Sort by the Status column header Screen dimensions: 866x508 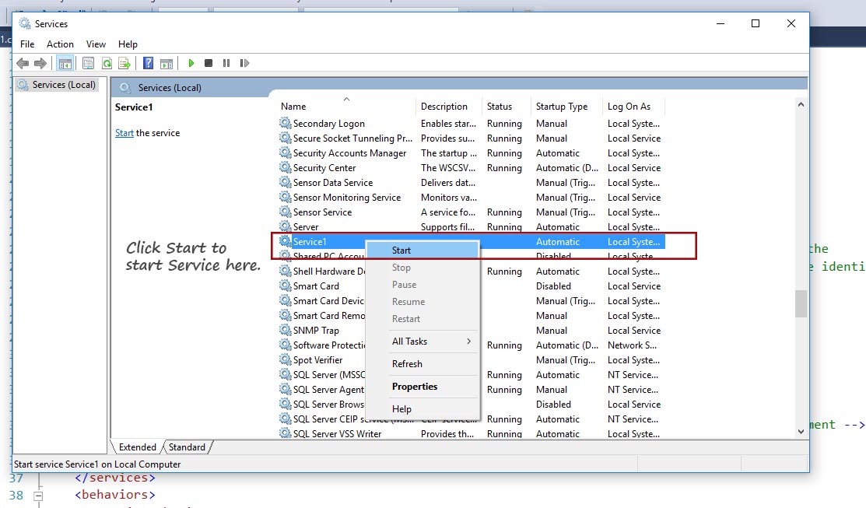[x=507, y=106]
